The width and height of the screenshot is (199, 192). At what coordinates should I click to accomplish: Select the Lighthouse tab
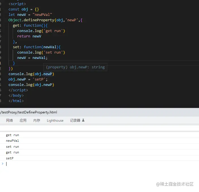[x=55, y=121]
